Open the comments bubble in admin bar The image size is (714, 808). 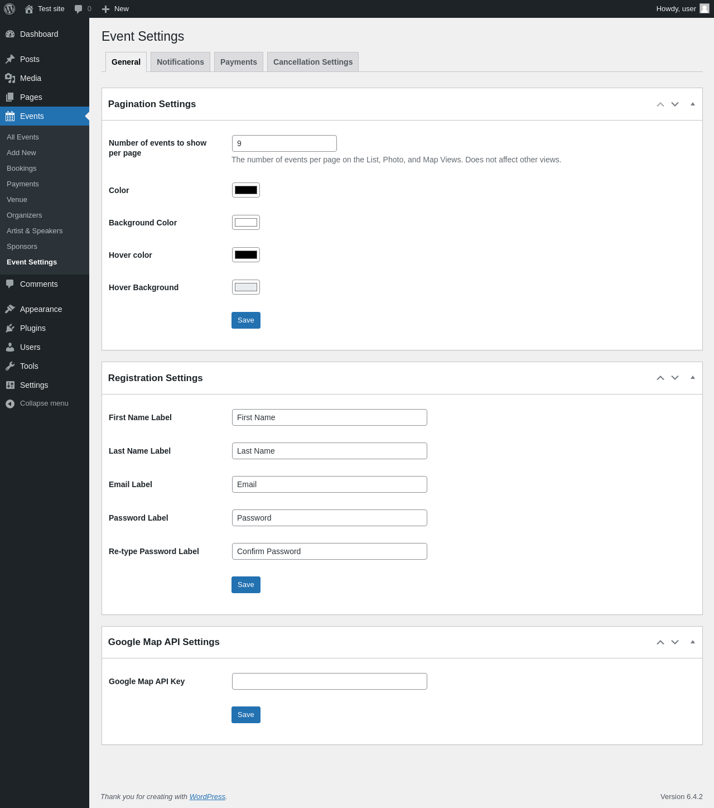point(79,9)
